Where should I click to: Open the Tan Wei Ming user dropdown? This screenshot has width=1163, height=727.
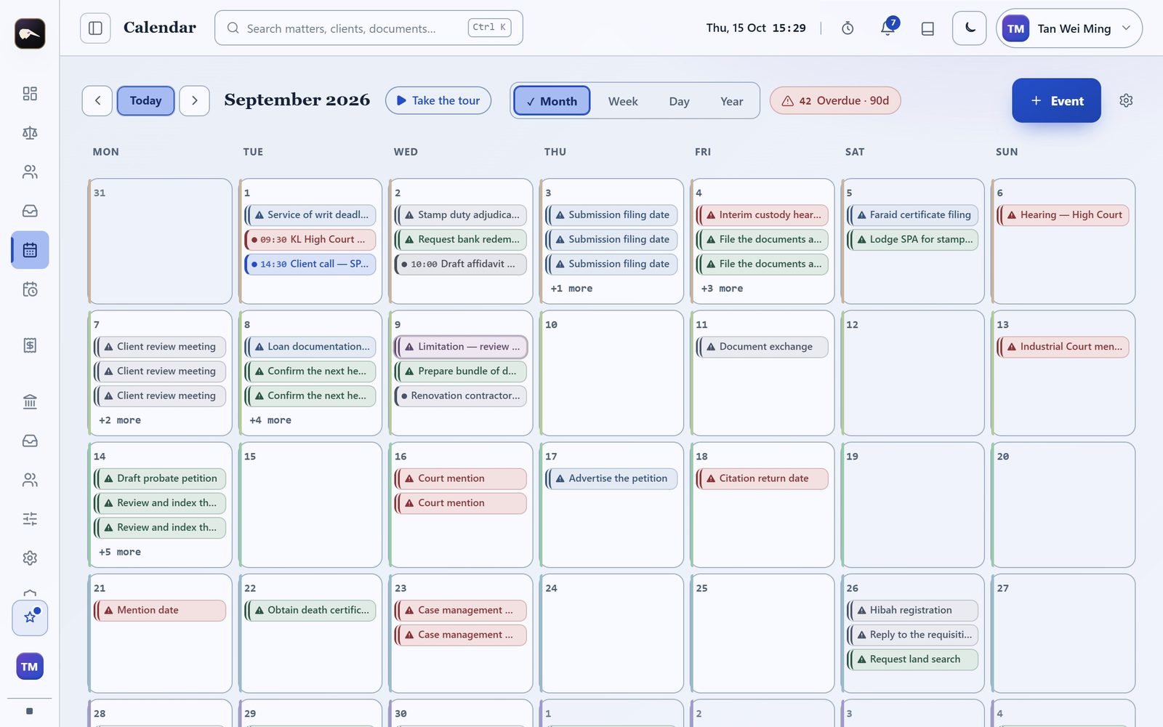[1069, 28]
